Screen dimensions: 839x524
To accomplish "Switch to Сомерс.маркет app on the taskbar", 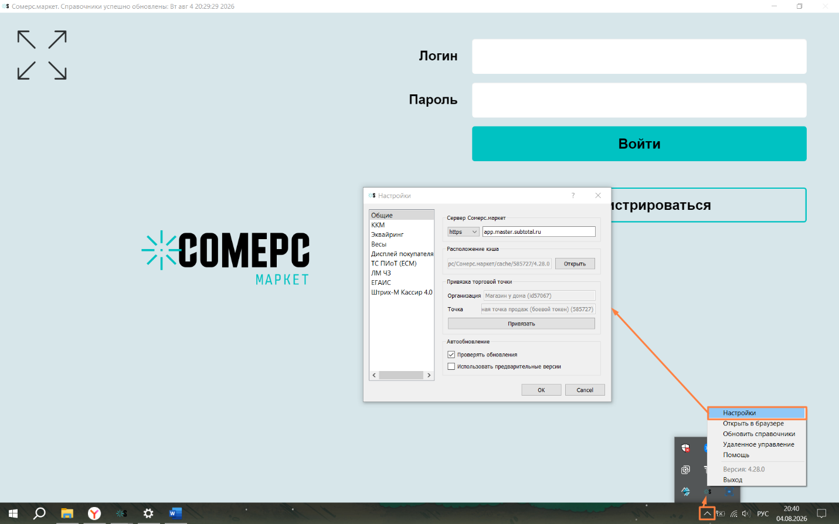I will tap(121, 513).
